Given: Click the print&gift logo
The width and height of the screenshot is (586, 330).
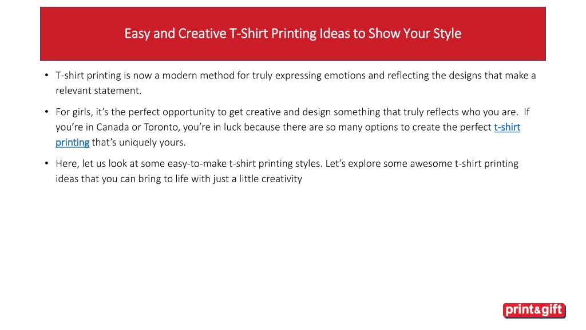Looking at the screenshot, I should click(x=534, y=311).
